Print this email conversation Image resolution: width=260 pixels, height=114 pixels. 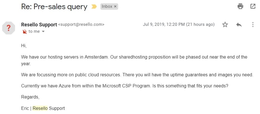pyautogui.click(x=240, y=6)
